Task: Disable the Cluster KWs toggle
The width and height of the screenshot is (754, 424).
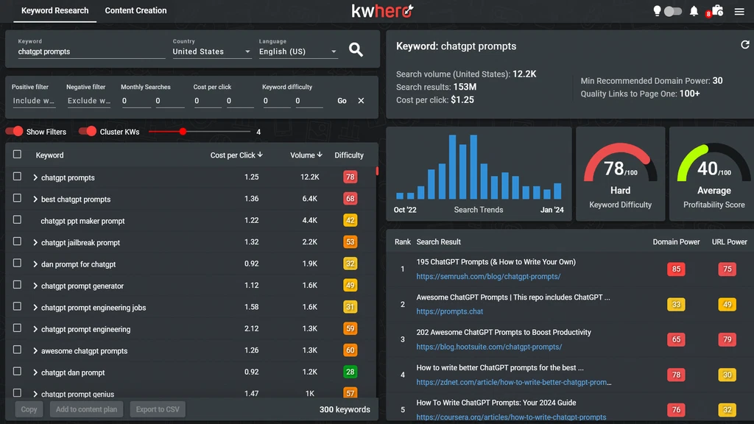Action: (x=88, y=131)
